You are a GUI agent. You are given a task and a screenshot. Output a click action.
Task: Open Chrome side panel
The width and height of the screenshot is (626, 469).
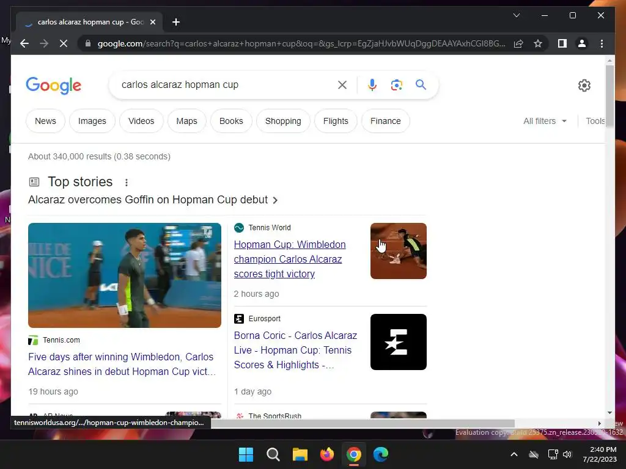(x=562, y=43)
